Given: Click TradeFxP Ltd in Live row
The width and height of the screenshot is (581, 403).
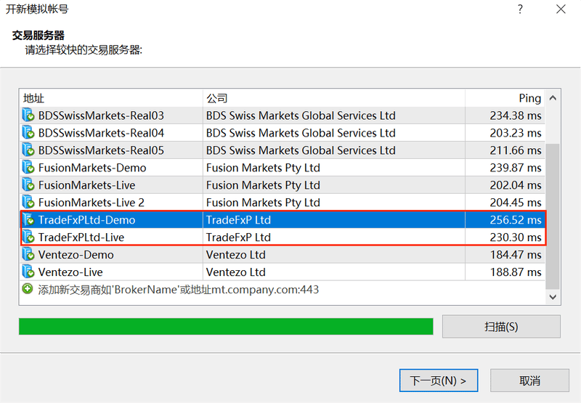Looking at the screenshot, I should tap(238, 237).
